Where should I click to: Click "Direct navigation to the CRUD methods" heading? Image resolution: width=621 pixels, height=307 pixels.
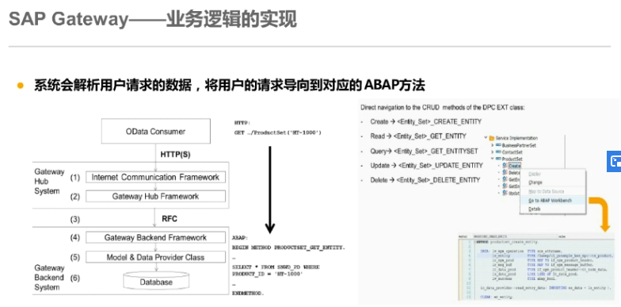tap(442, 108)
